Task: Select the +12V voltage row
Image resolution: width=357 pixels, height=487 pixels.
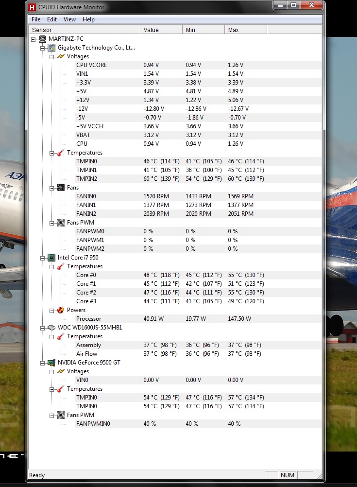Action: pyautogui.click(x=198, y=100)
